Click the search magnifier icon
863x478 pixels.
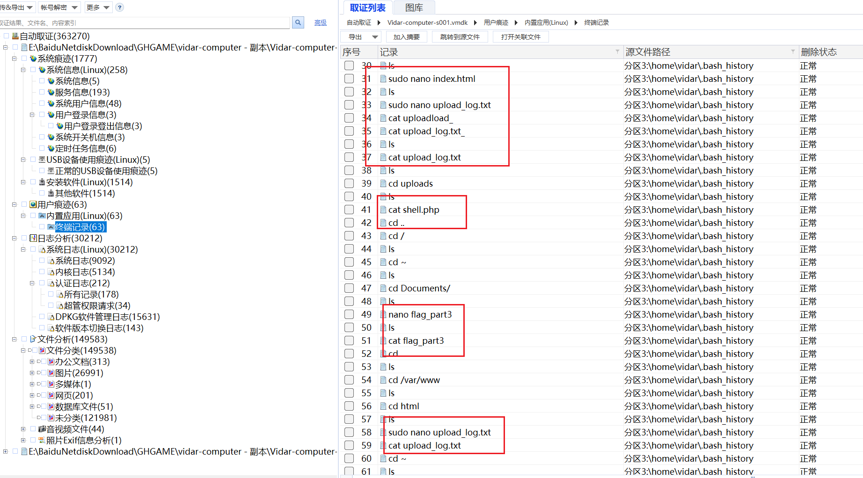(298, 22)
